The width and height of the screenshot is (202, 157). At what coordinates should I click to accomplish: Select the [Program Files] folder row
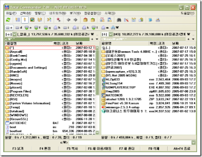click(x=50, y=91)
